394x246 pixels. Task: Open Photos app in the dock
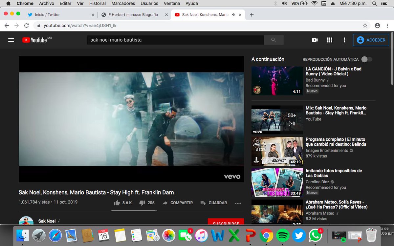pyautogui.click(x=169, y=236)
